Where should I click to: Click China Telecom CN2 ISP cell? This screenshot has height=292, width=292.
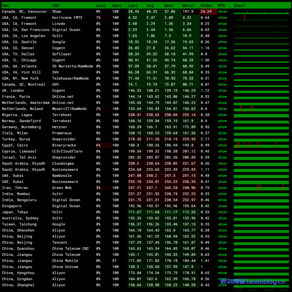click(70, 249)
